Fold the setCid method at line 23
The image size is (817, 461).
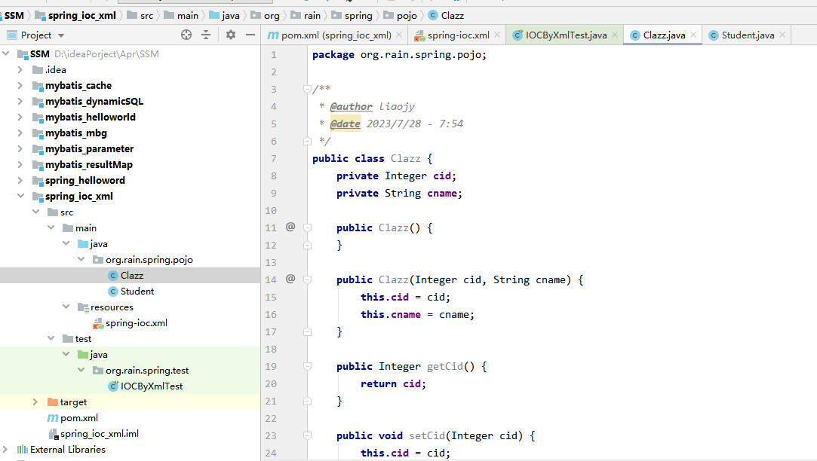click(308, 435)
